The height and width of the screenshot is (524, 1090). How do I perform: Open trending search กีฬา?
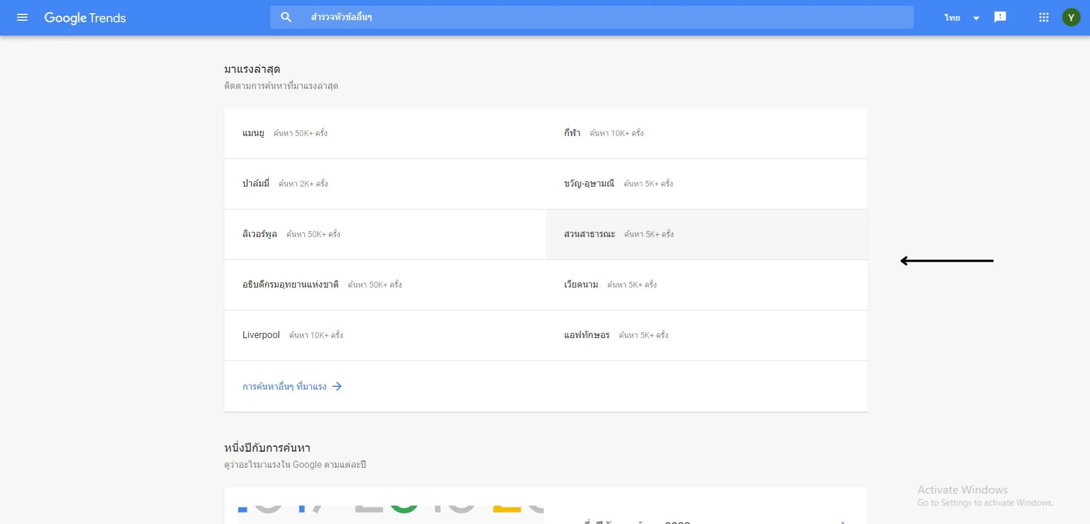pos(572,133)
